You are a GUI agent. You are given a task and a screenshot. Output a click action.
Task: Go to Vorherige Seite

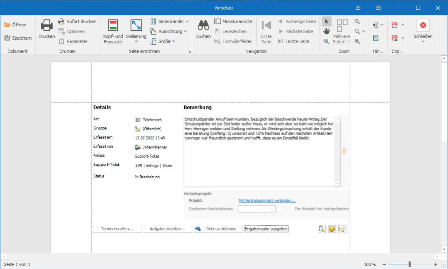[x=297, y=22]
